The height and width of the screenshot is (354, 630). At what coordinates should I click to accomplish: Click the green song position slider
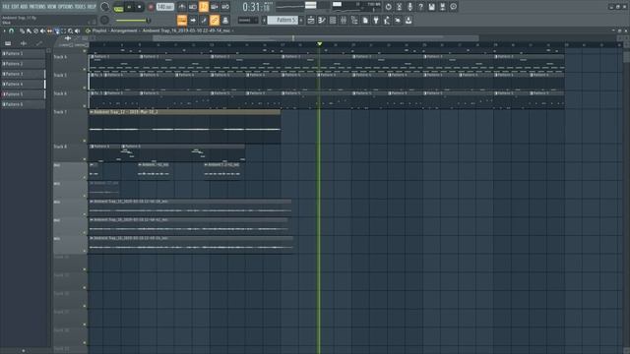click(x=133, y=20)
